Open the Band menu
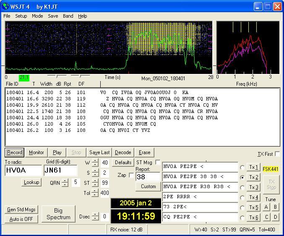 tap(68, 16)
